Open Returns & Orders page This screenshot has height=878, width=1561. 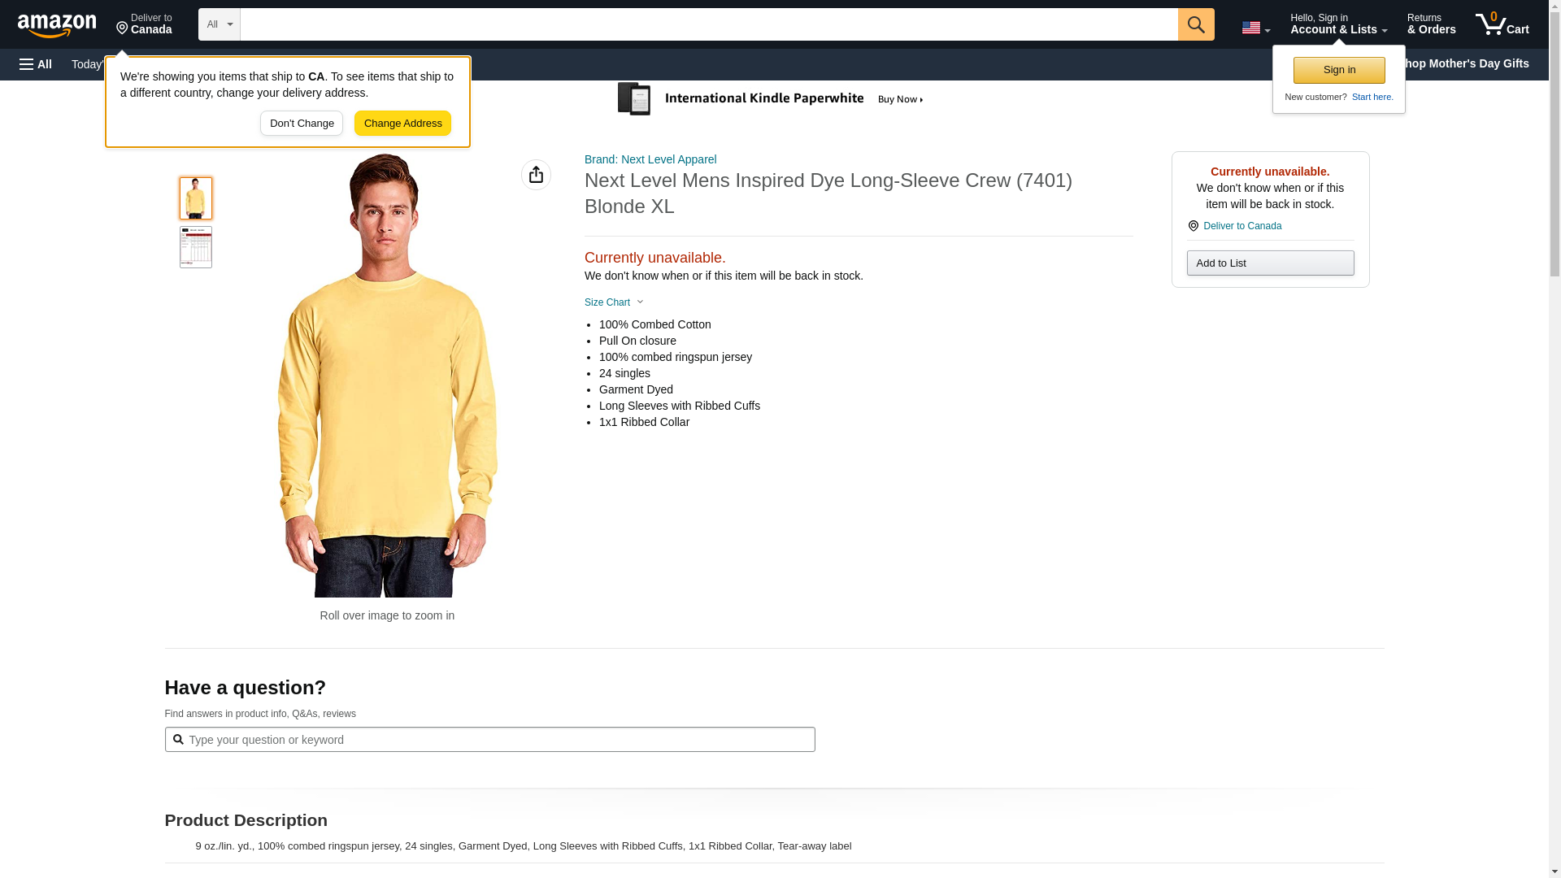pos(1431,24)
